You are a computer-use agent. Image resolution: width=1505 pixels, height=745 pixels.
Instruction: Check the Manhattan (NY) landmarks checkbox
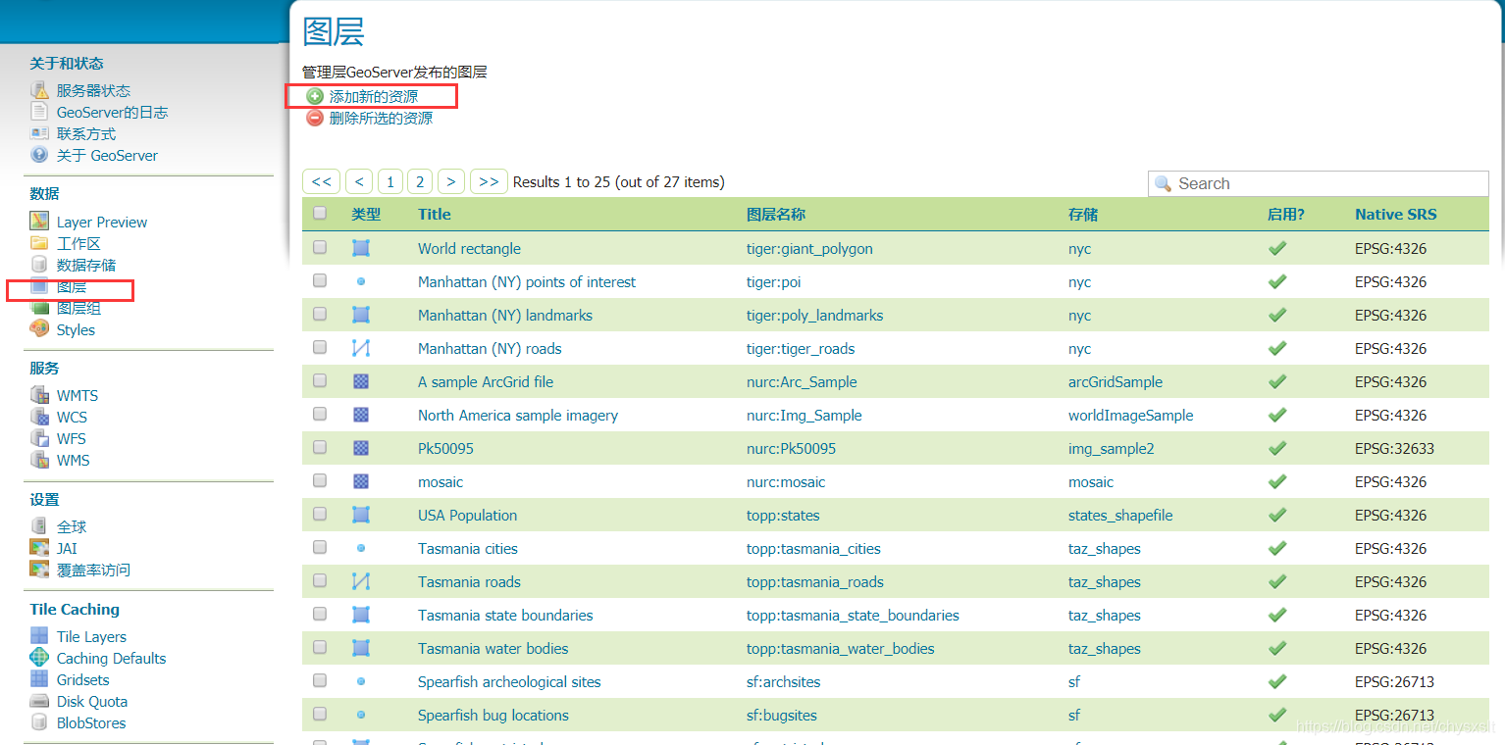pyautogui.click(x=320, y=315)
